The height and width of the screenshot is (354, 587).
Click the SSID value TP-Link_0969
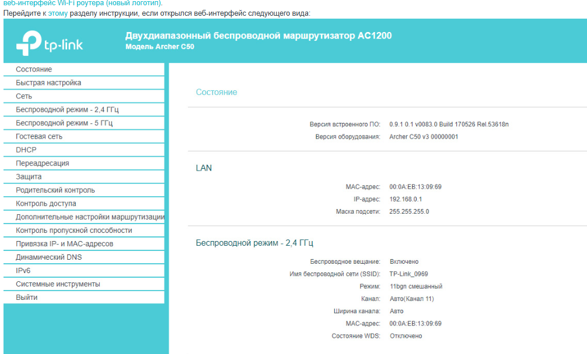pos(408,274)
